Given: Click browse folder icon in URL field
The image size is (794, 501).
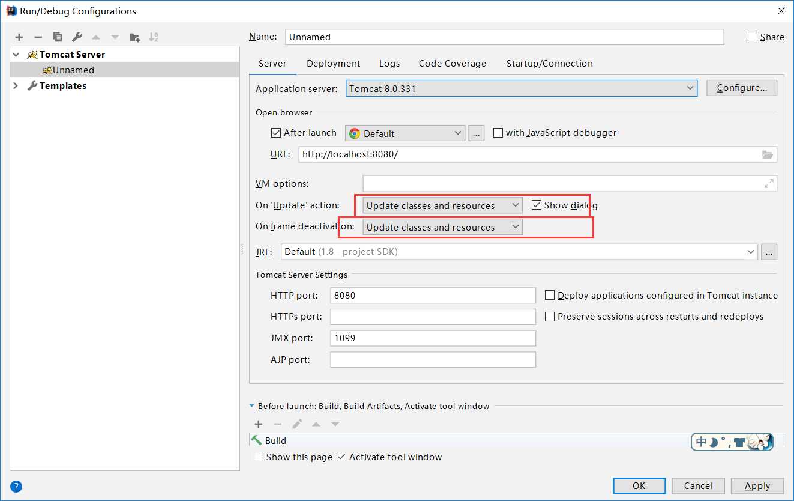Looking at the screenshot, I should click(768, 154).
